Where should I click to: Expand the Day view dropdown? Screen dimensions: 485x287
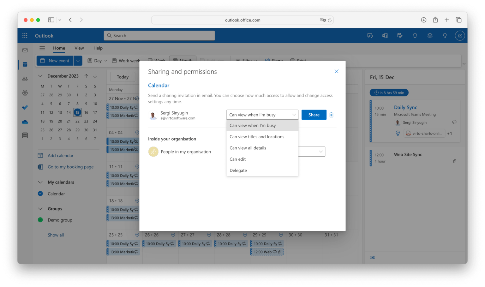click(106, 60)
